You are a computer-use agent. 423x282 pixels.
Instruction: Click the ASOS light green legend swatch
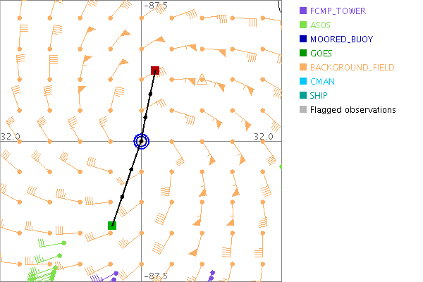point(303,25)
